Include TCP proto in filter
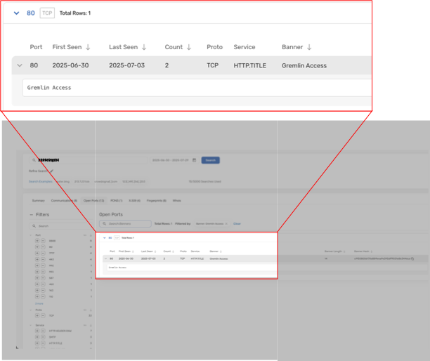Viewport: 430px width, 361px height. [x=37, y=315]
